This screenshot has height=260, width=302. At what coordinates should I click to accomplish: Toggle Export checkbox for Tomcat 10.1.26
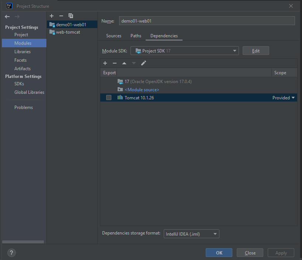click(109, 97)
